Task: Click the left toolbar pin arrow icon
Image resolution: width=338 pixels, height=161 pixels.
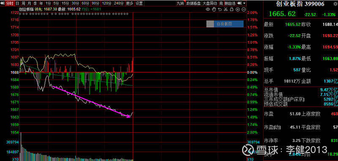Action: (x=3, y=3)
